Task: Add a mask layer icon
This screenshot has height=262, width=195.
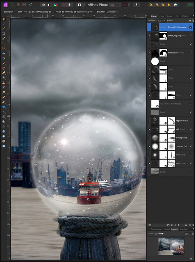Action: point(168,225)
